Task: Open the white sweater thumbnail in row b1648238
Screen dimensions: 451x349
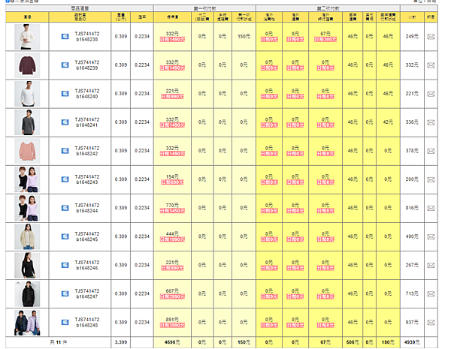Action: pyautogui.click(x=27, y=37)
